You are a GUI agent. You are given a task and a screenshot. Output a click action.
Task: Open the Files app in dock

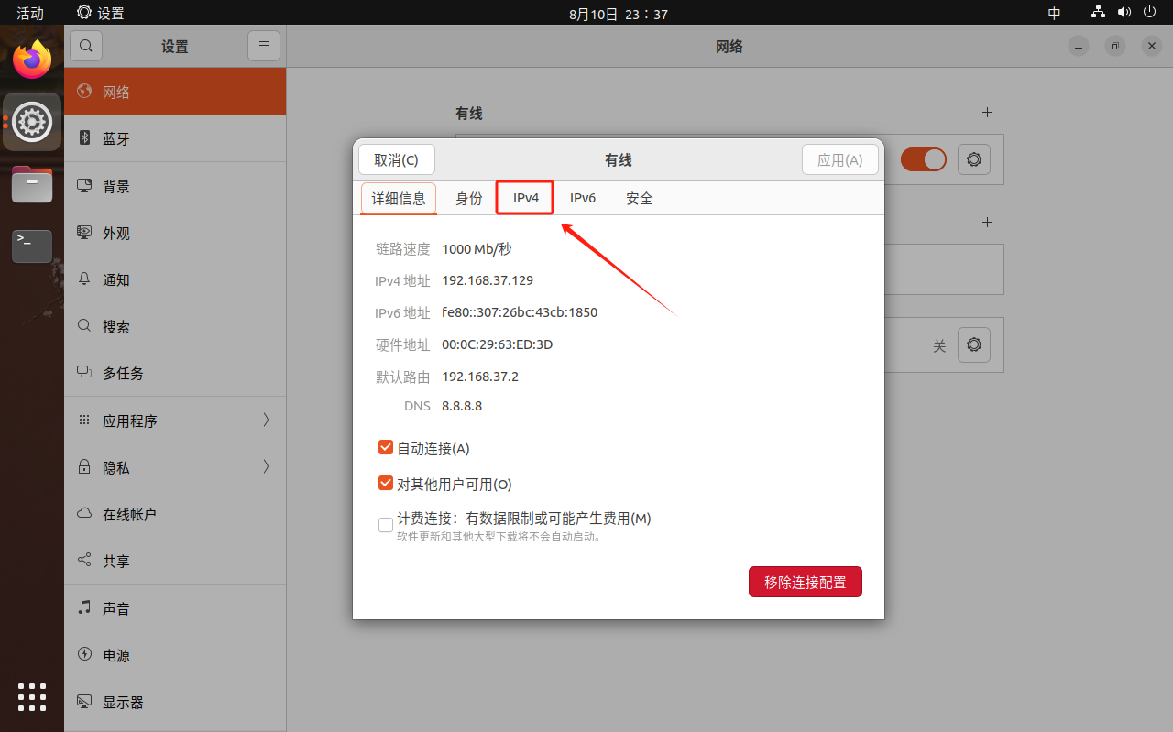tap(32, 184)
